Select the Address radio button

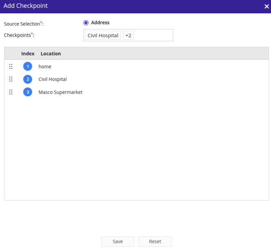(x=86, y=23)
